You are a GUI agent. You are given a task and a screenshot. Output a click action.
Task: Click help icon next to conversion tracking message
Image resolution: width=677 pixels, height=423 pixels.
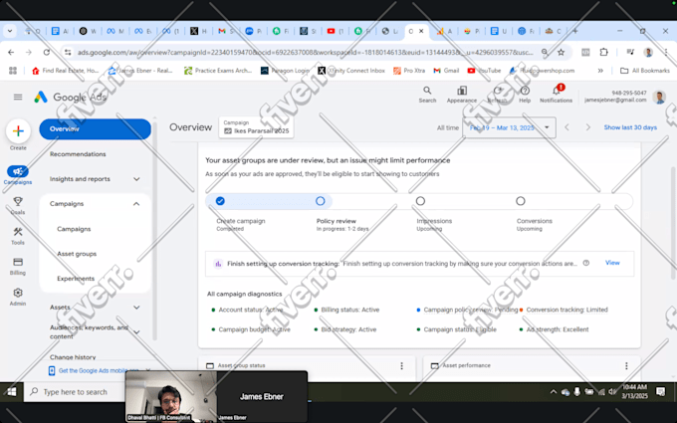[x=585, y=263]
